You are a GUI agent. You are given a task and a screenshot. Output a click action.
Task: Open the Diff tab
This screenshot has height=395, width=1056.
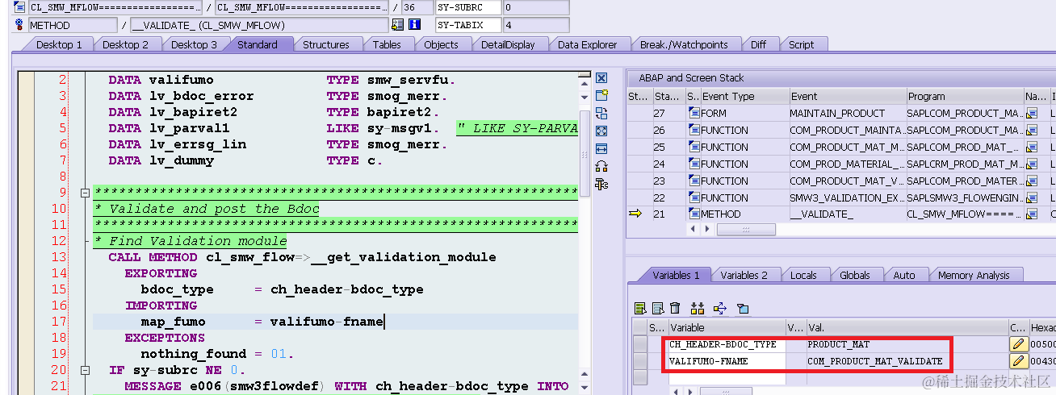point(759,45)
